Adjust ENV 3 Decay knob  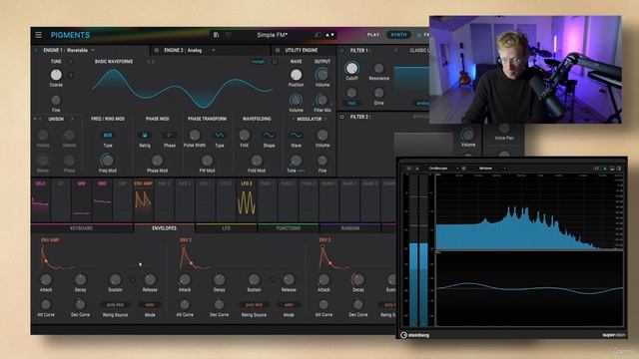point(357,279)
